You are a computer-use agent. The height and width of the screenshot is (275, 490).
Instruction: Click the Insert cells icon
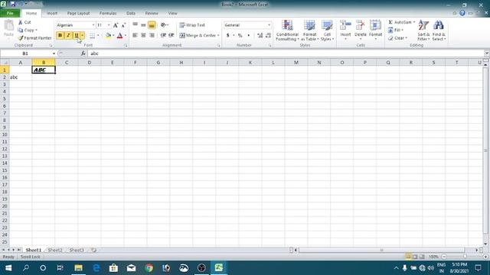(x=345, y=25)
